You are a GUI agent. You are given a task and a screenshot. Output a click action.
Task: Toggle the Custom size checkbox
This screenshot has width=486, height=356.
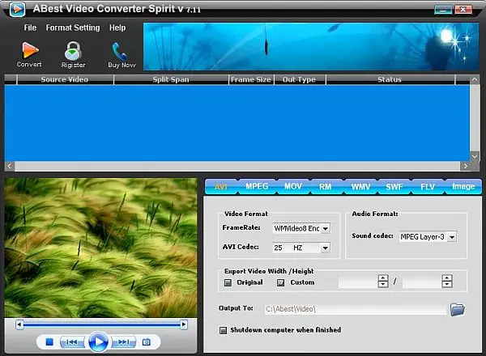coord(280,282)
